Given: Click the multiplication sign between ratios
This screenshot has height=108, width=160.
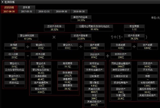Looking at the screenshot, I should tap(54, 37).
